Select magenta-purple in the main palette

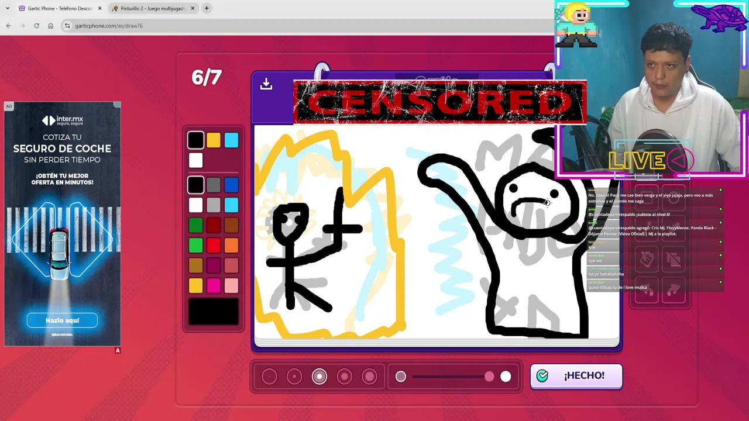click(x=214, y=265)
